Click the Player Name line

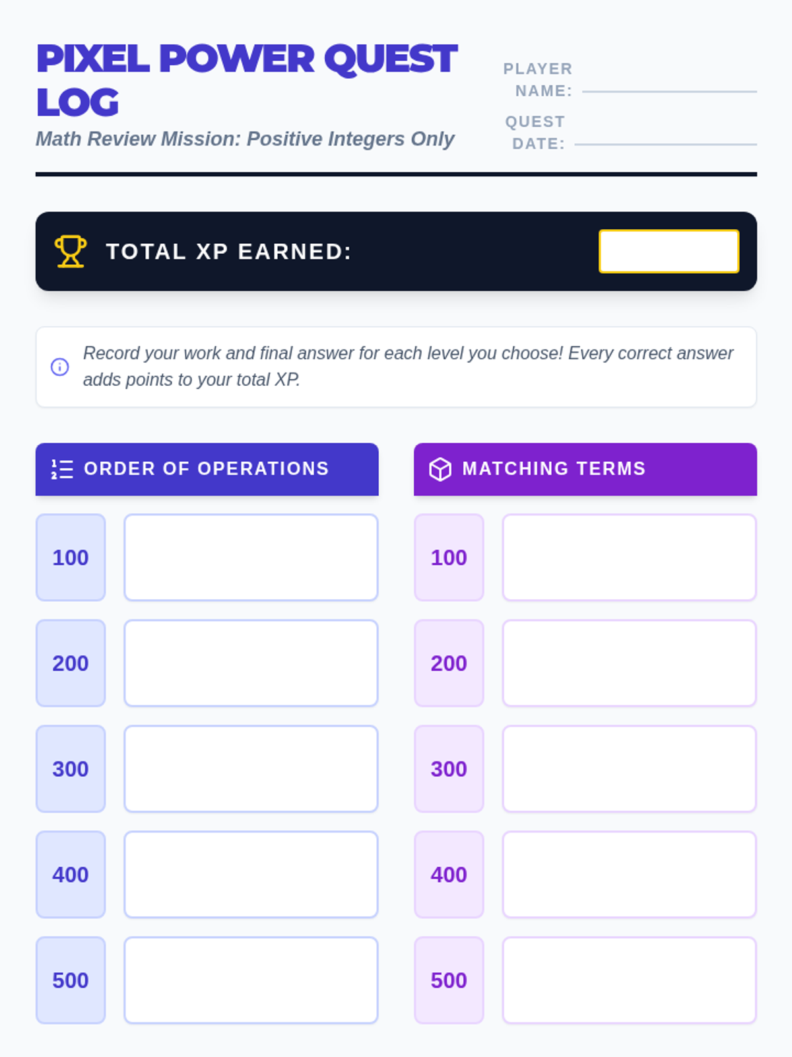tap(669, 90)
